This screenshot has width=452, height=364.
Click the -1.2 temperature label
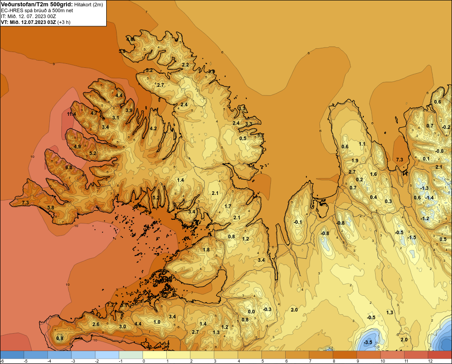[425, 218]
